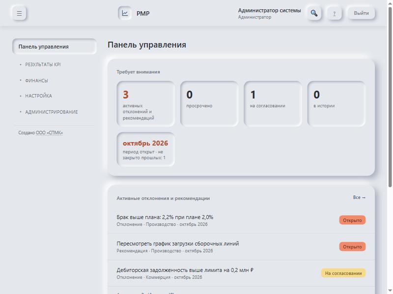Click the PMP chart logo icon
This screenshot has width=393, height=294.
(125, 13)
